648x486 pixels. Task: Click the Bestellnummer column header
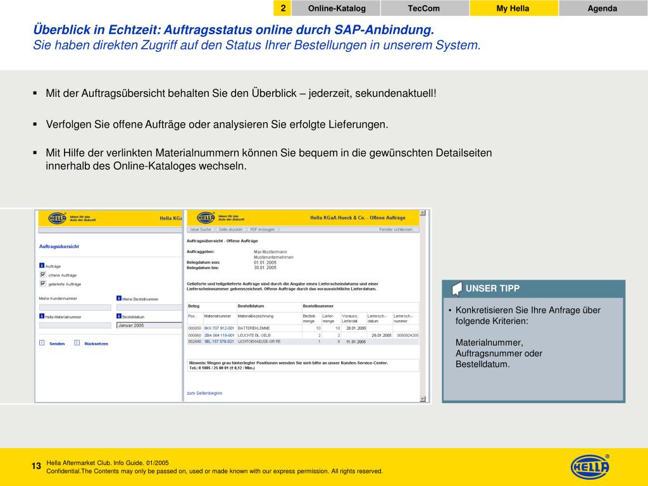pos(318,306)
